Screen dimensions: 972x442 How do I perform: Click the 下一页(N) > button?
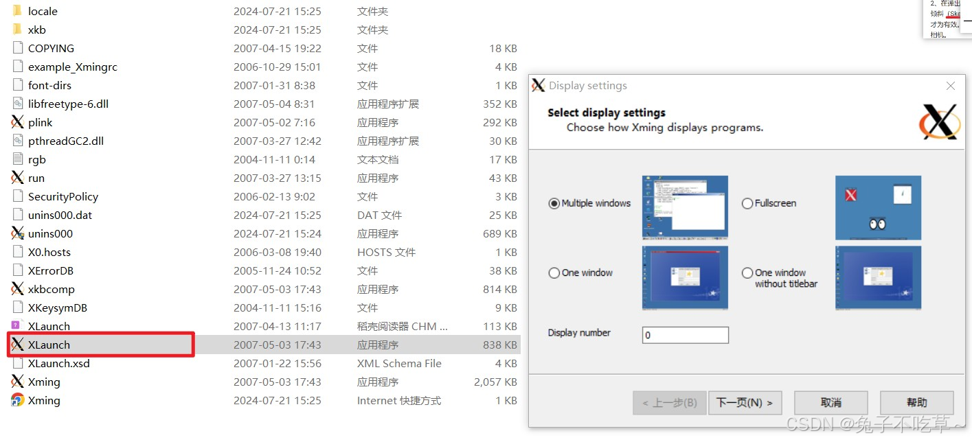pyautogui.click(x=745, y=403)
